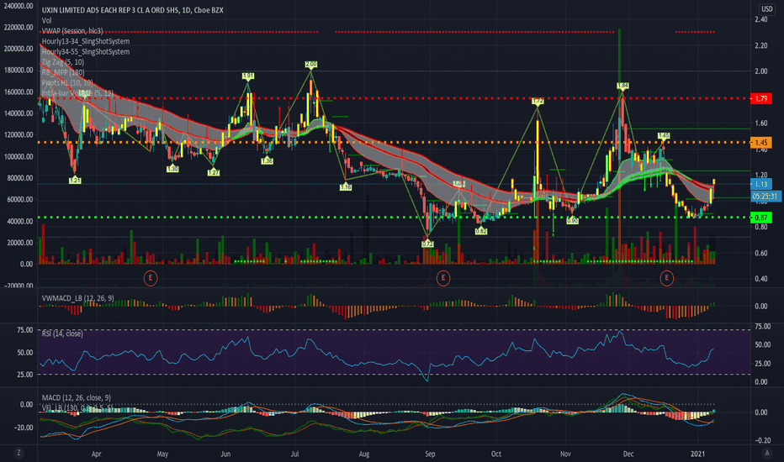Image resolution: width=784 pixels, height=462 pixels.
Task: Select the VFI_LB (130) indicator legend
Action: point(77,408)
